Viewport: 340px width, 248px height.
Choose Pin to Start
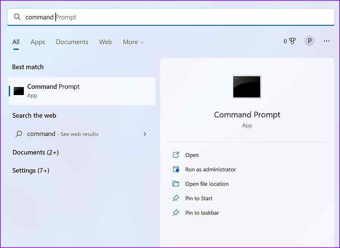pos(198,198)
